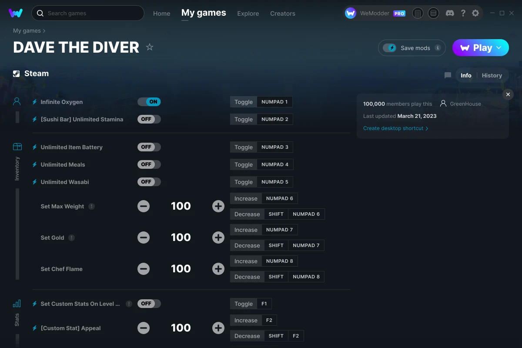Click NUMPAD 3 hotkey for Unlimited Item Battery
Viewport: 522px width, 348px height.
pos(274,147)
